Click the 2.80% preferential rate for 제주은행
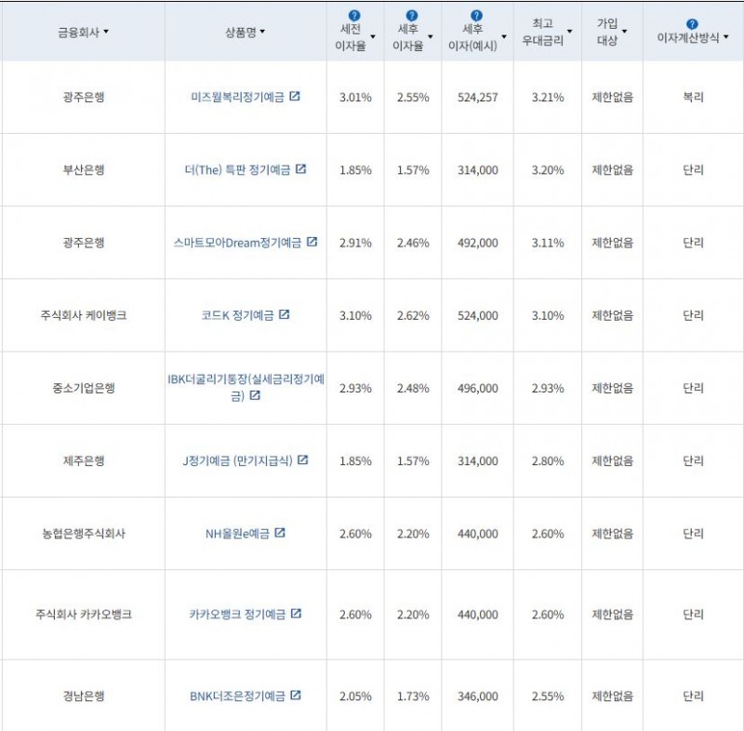This screenshot has height=731, width=744. (x=548, y=460)
